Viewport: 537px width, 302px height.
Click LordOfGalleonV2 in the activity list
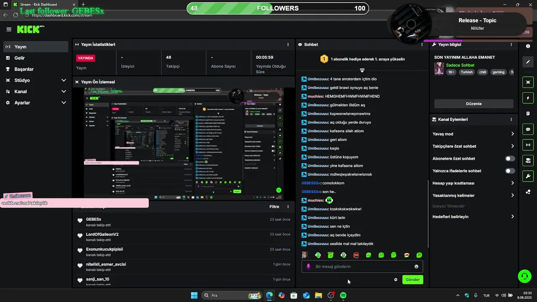pos(102,234)
